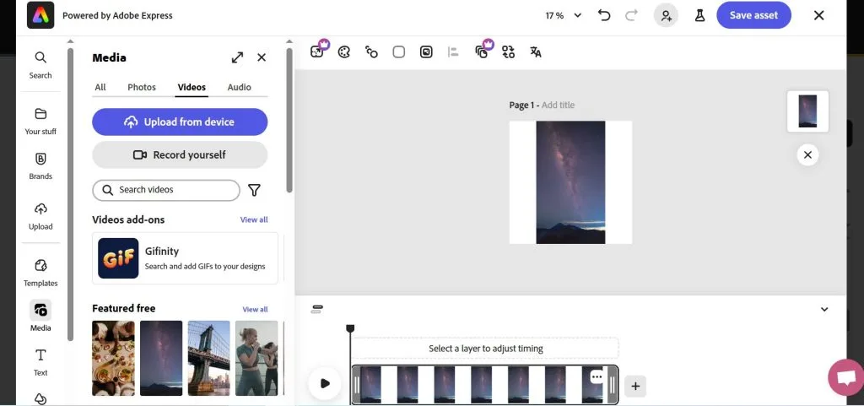The height and width of the screenshot is (406, 864).
Task: Open the Translate tool
Action: click(536, 52)
